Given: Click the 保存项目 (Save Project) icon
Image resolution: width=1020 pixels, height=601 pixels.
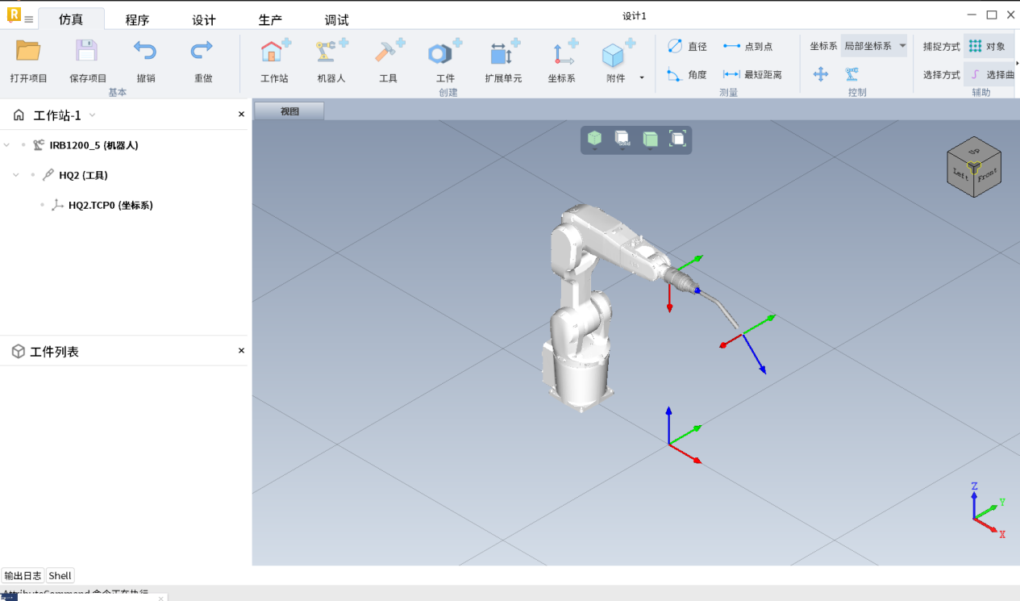Looking at the screenshot, I should (x=87, y=52).
